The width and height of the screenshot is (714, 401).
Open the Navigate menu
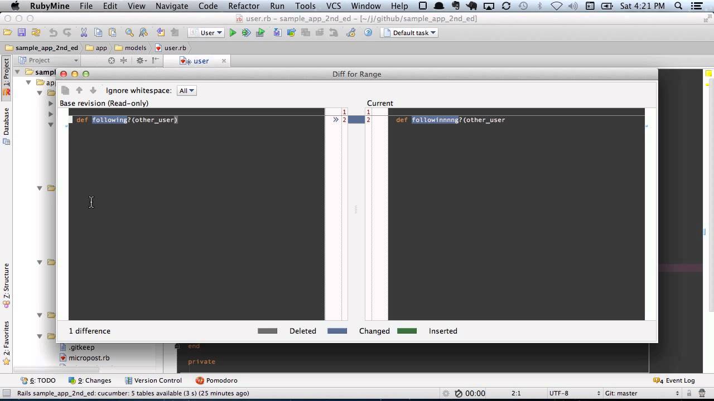coord(172,6)
